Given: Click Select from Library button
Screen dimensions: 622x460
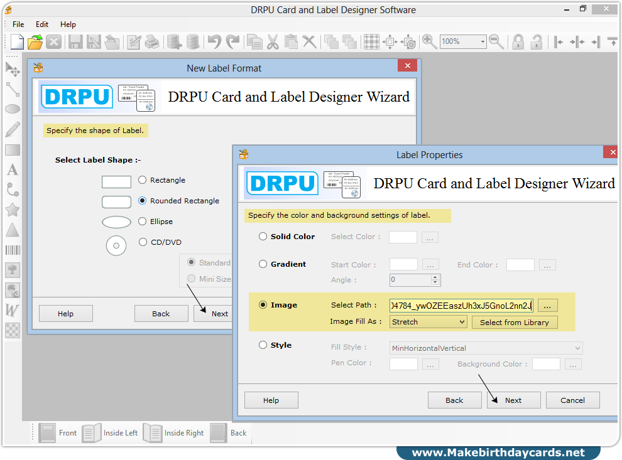Looking at the screenshot, I should pyautogui.click(x=515, y=322).
